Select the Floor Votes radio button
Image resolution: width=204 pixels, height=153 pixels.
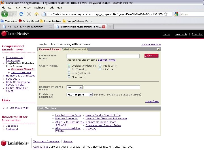pyautogui.click(x=69, y=77)
